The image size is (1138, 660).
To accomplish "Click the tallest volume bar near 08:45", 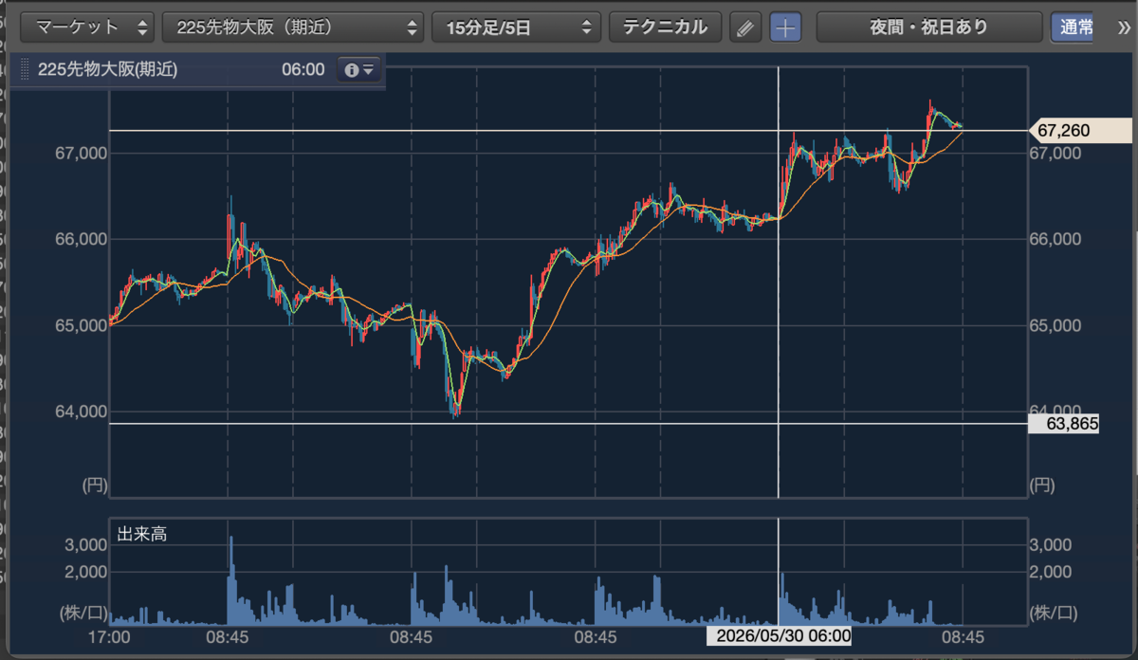I will (230, 580).
